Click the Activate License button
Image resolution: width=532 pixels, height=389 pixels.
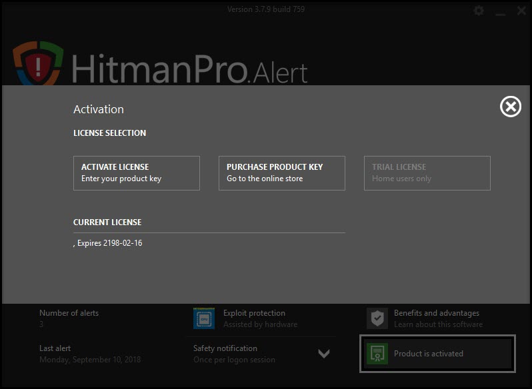click(x=137, y=173)
